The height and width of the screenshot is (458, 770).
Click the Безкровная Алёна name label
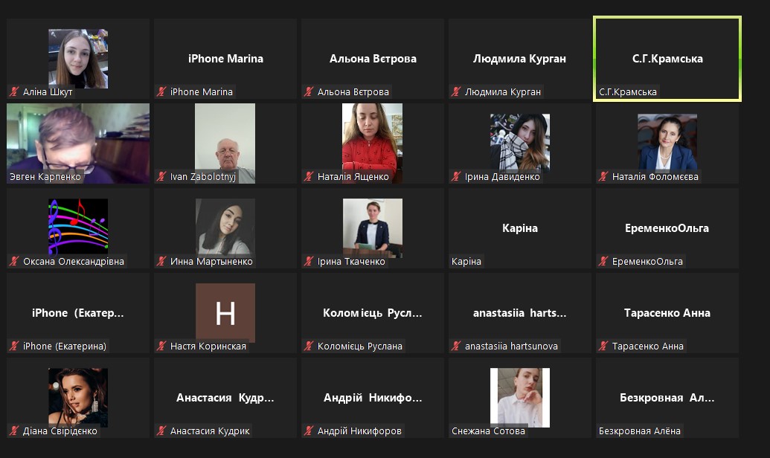coord(639,431)
